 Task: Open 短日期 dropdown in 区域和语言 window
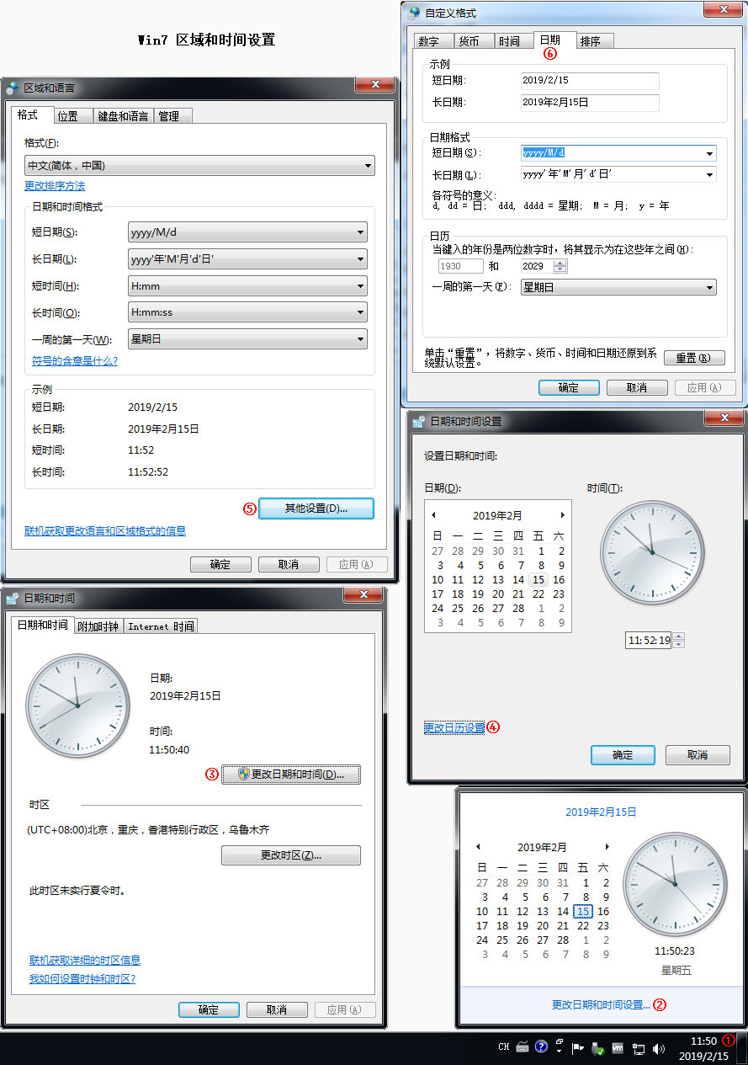pyautogui.click(x=247, y=232)
